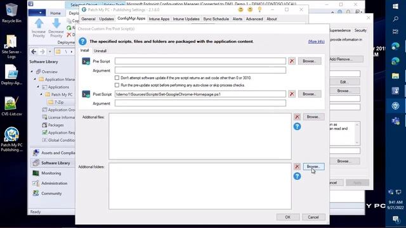The width and height of the screenshot is (406, 228).
Task: Open Assets and Compliance workspace
Action: [x=54, y=153]
